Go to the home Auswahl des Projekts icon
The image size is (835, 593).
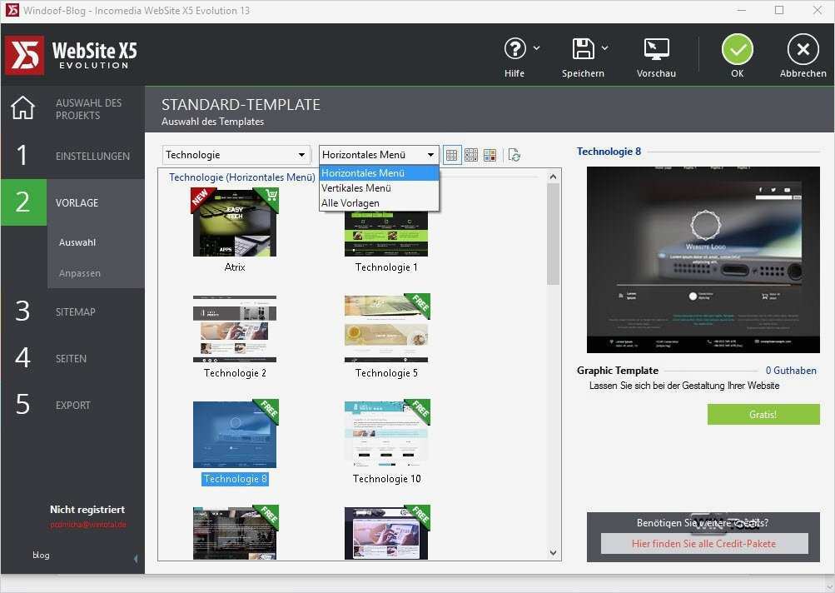(23, 107)
